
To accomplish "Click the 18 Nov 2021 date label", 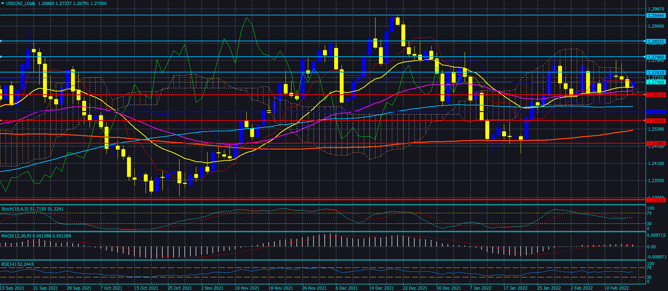I will coord(281,288).
